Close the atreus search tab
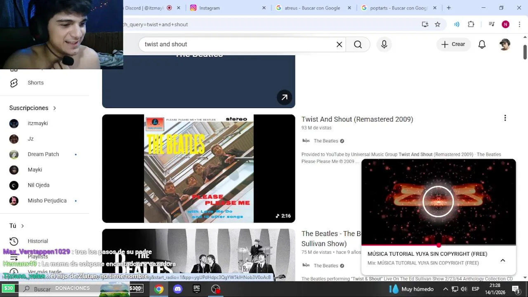This screenshot has height=297, width=528. [x=349, y=8]
